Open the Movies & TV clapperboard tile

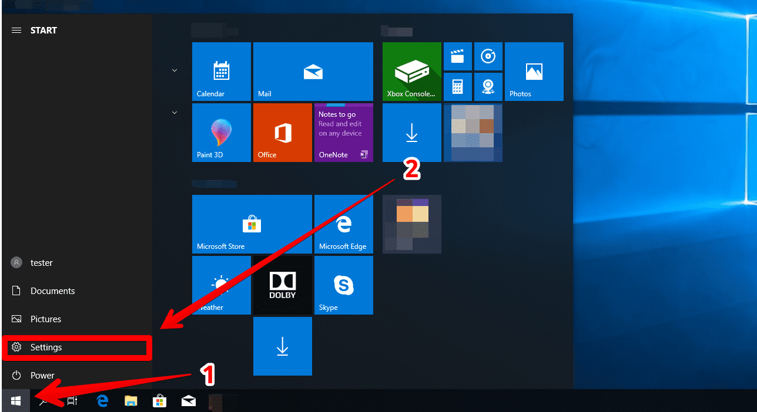coord(458,56)
